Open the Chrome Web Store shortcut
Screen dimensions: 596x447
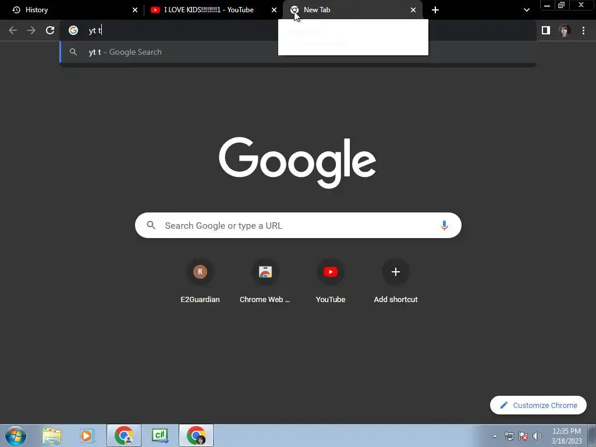pos(265,281)
